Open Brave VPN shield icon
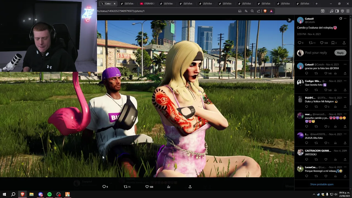The height and width of the screenshot is (198, 352). [342, 11]
